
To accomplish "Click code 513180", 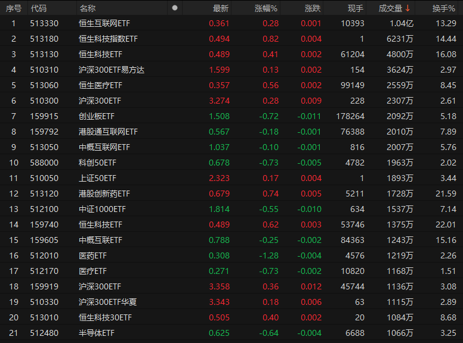I will coord(44,39).
